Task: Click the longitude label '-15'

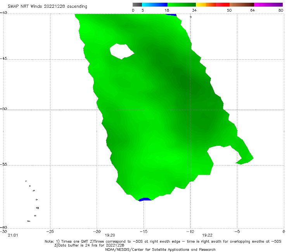Action: (x=143, y=231)
